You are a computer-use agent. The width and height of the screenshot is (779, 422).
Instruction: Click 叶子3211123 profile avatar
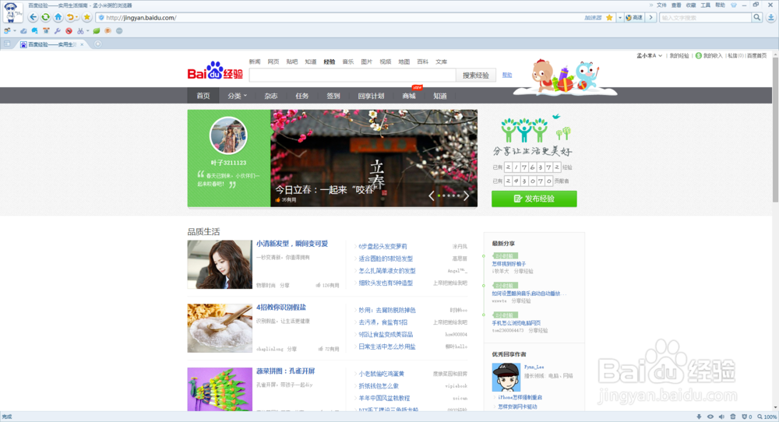click(x=228, y=135)
